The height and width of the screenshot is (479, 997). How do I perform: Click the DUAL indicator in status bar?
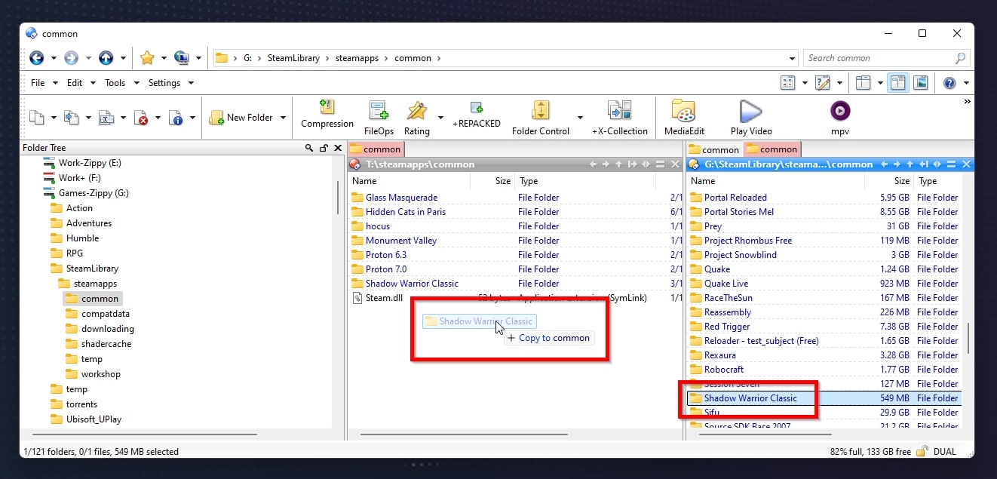(945, 451)
